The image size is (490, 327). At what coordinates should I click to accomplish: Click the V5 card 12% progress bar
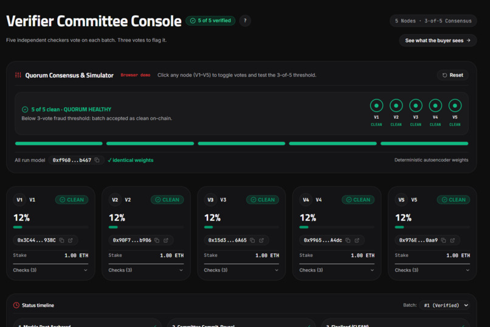[432, 227]
